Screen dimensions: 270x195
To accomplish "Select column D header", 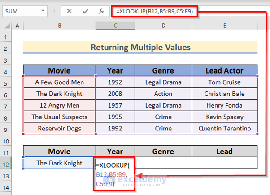I will (163, 27).
